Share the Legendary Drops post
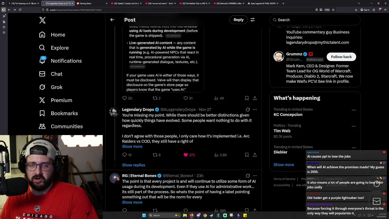389x219 pixels. point(255,155)
